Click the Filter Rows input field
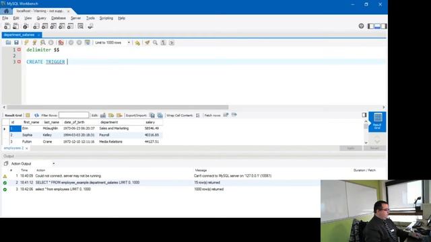The width and height of the screenshot is (431, 242). pos(73,115)
